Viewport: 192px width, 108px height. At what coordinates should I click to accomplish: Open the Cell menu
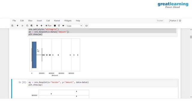48,21
